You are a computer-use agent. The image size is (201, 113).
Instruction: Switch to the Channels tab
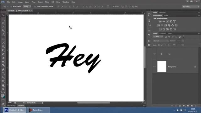(163, 34)
